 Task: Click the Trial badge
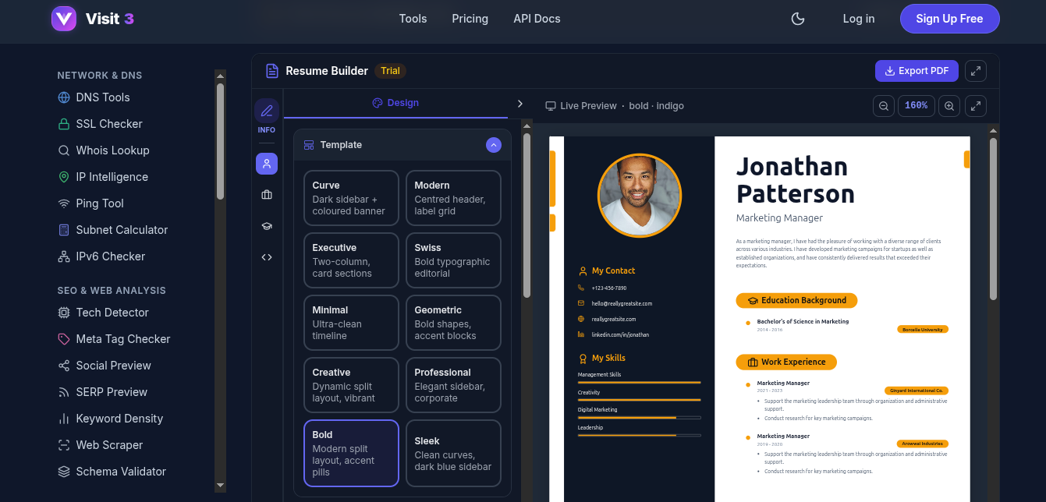(390, 71)
